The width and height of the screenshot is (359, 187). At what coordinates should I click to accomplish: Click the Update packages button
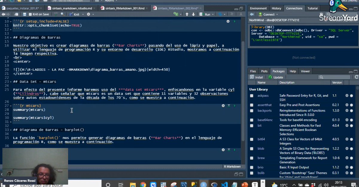[x=276, y=77]
